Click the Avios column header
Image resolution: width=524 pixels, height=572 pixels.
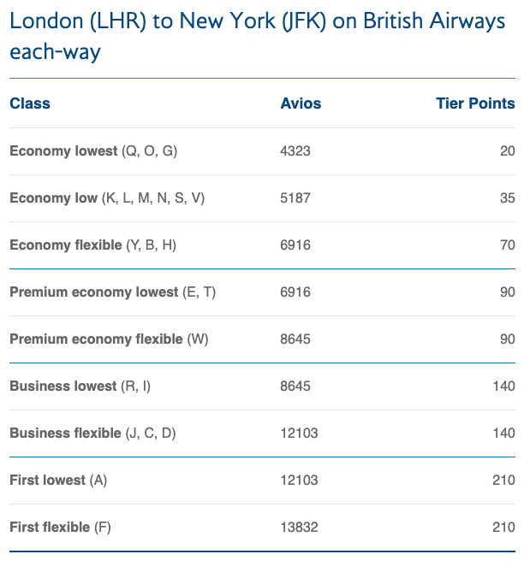[x=301, y=103]
